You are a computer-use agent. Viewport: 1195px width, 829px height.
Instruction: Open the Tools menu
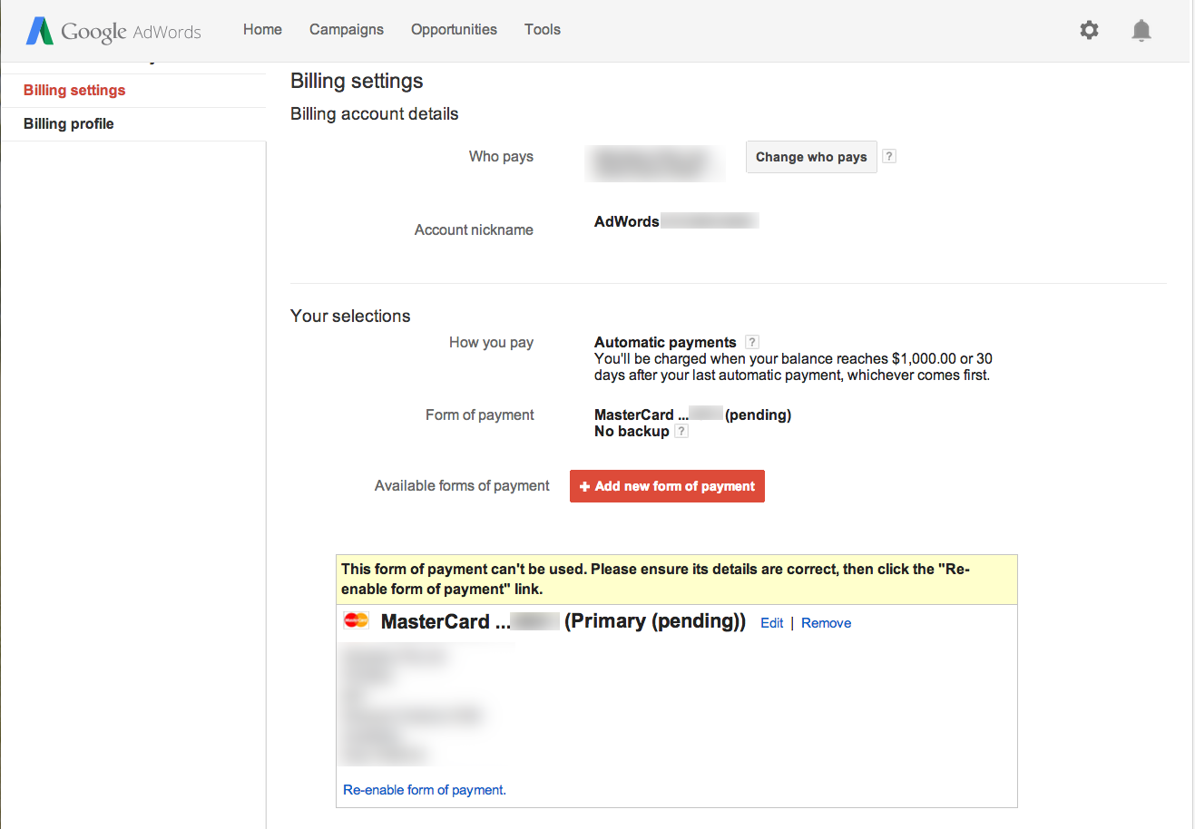(543, 29)
